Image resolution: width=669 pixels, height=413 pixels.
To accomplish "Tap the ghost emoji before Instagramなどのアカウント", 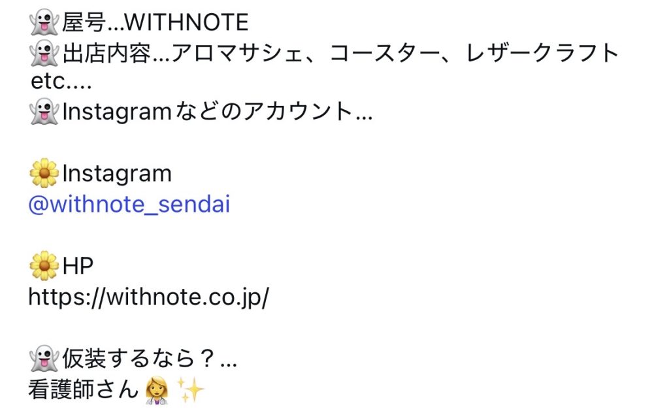I will point(44,113).
